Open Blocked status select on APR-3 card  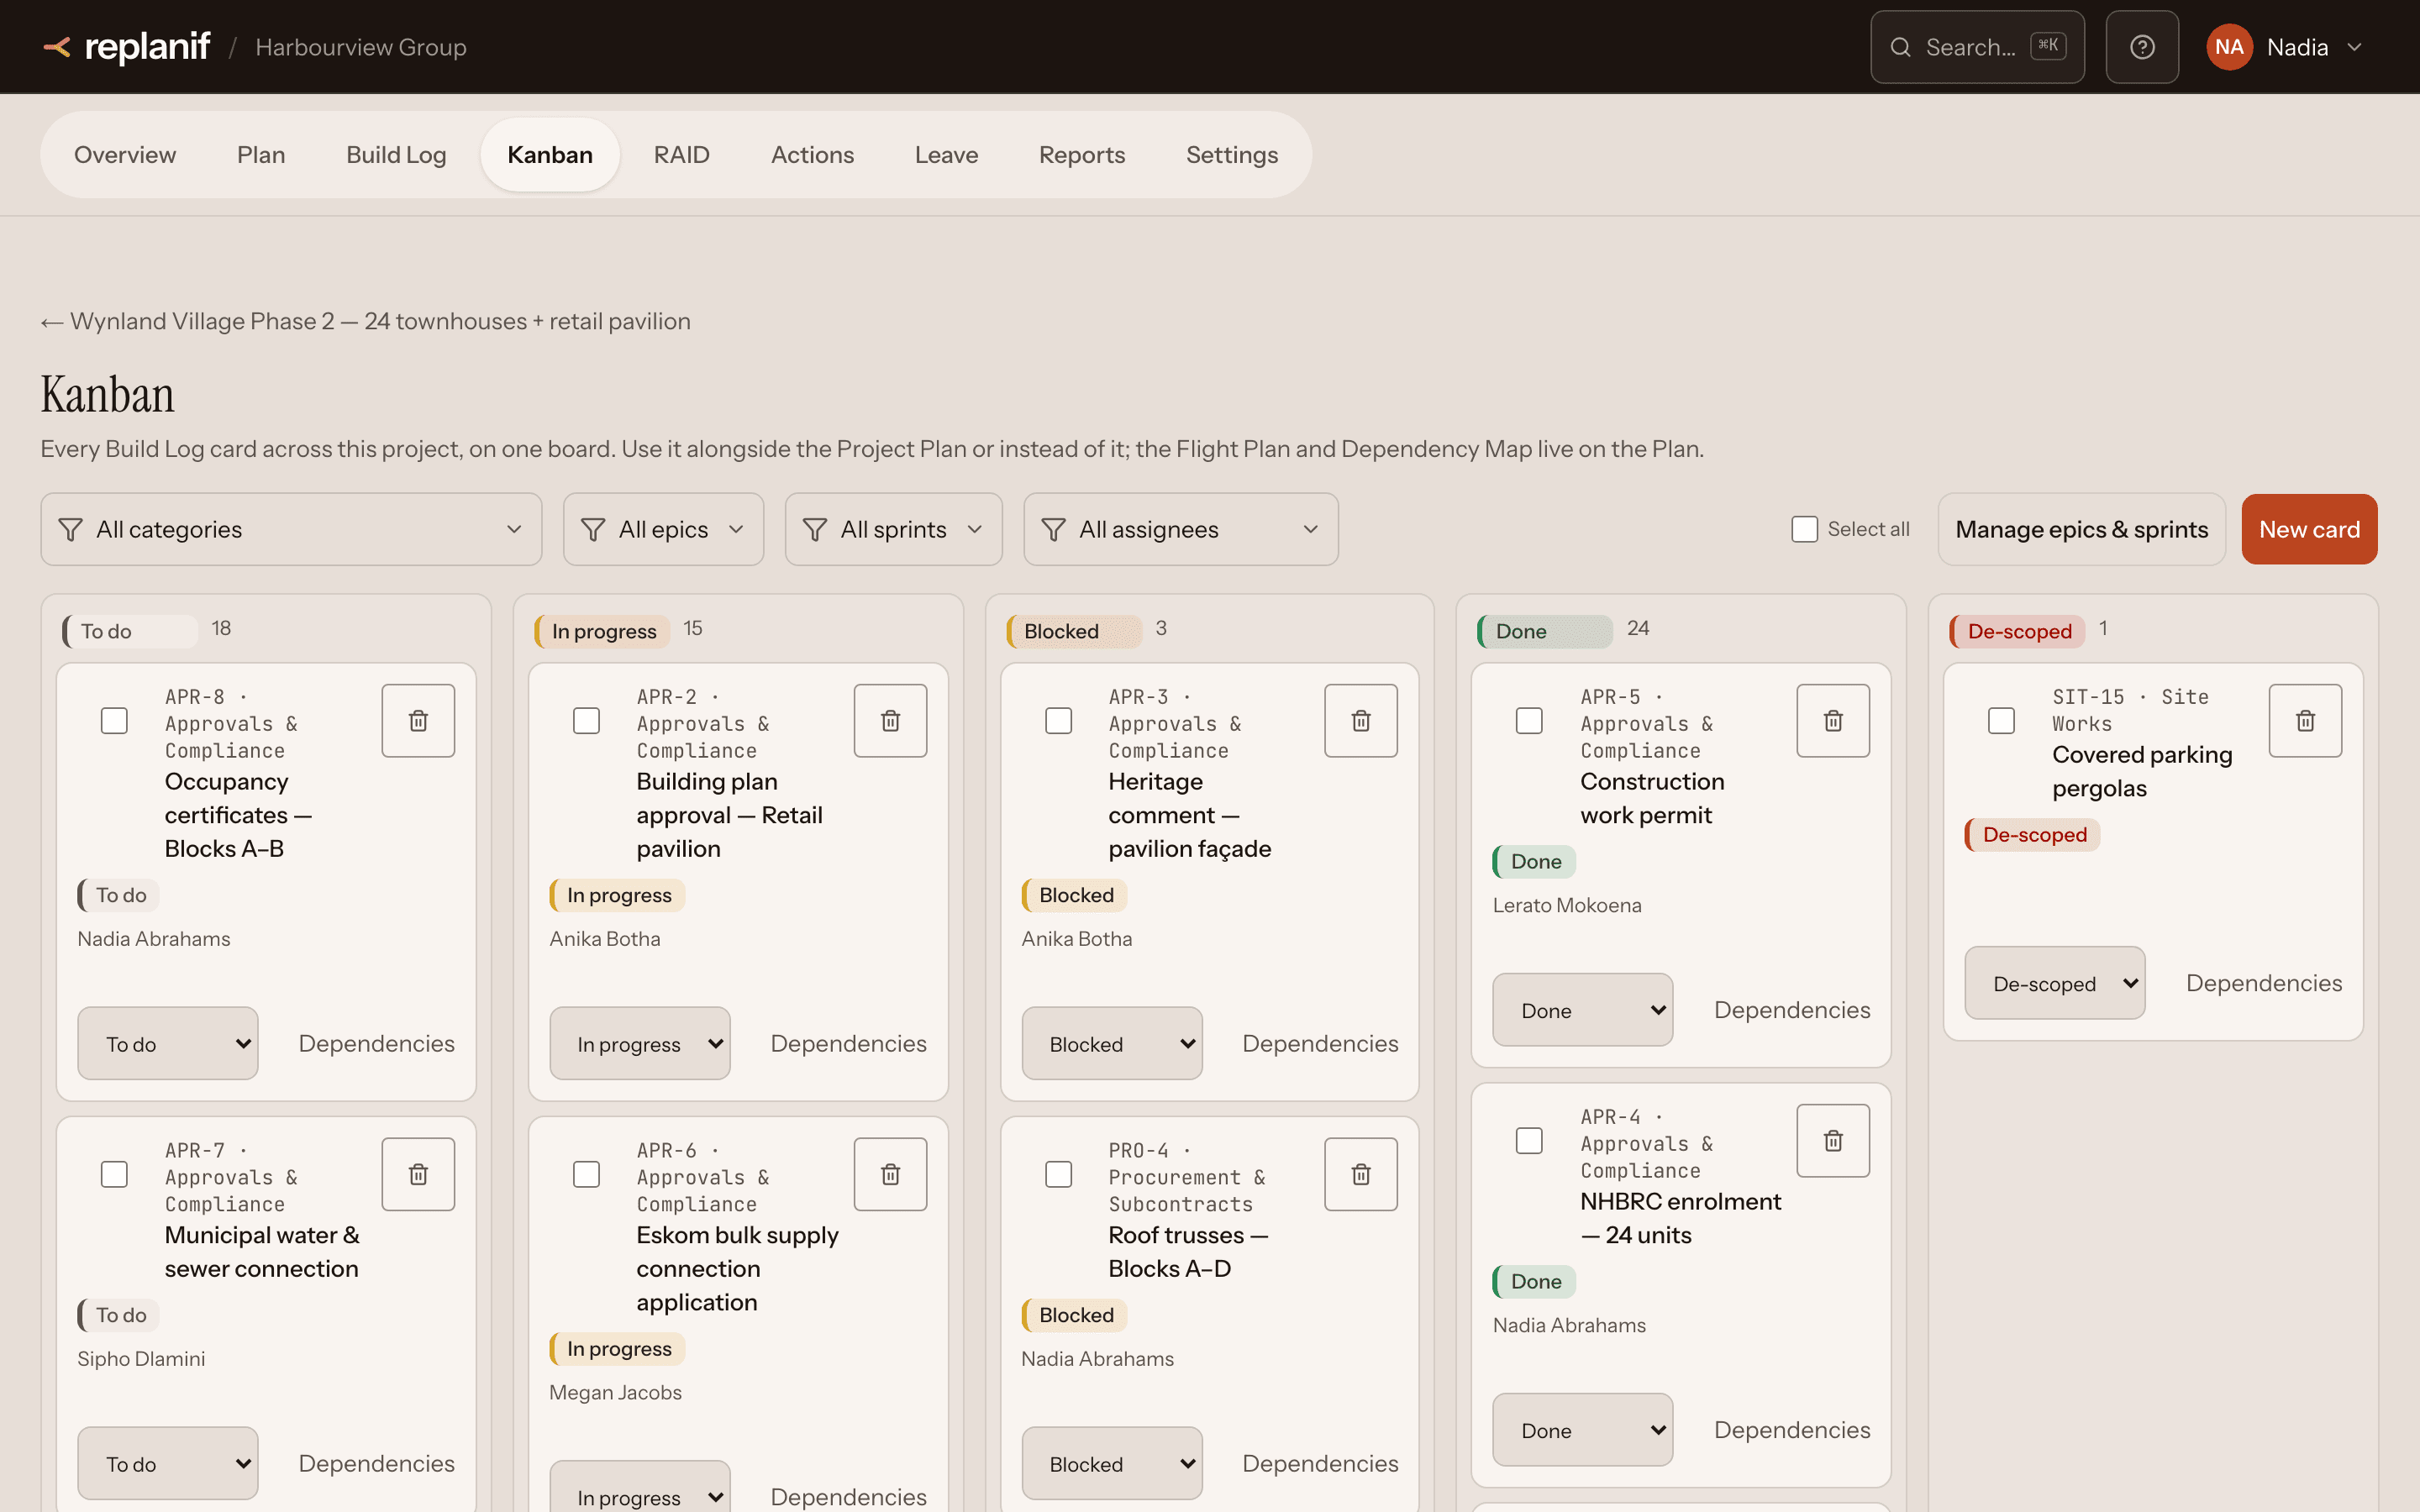tap(1111, 1043)
